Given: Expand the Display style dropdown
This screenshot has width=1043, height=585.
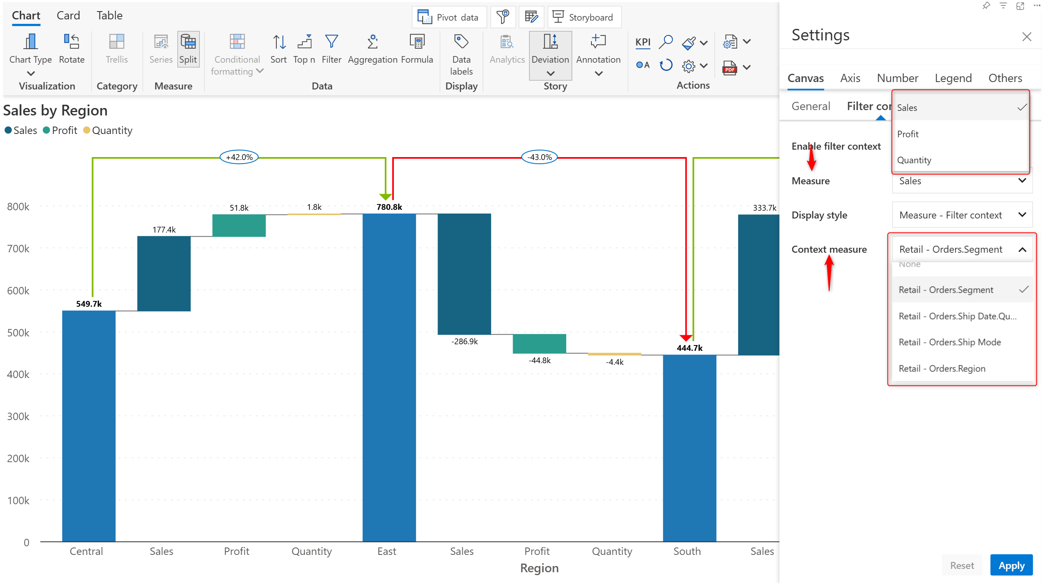Looking at the screenshot, I should (962, 215).
